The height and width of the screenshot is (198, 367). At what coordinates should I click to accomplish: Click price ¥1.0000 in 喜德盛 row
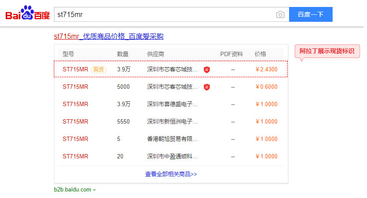(x=266, y=104)
